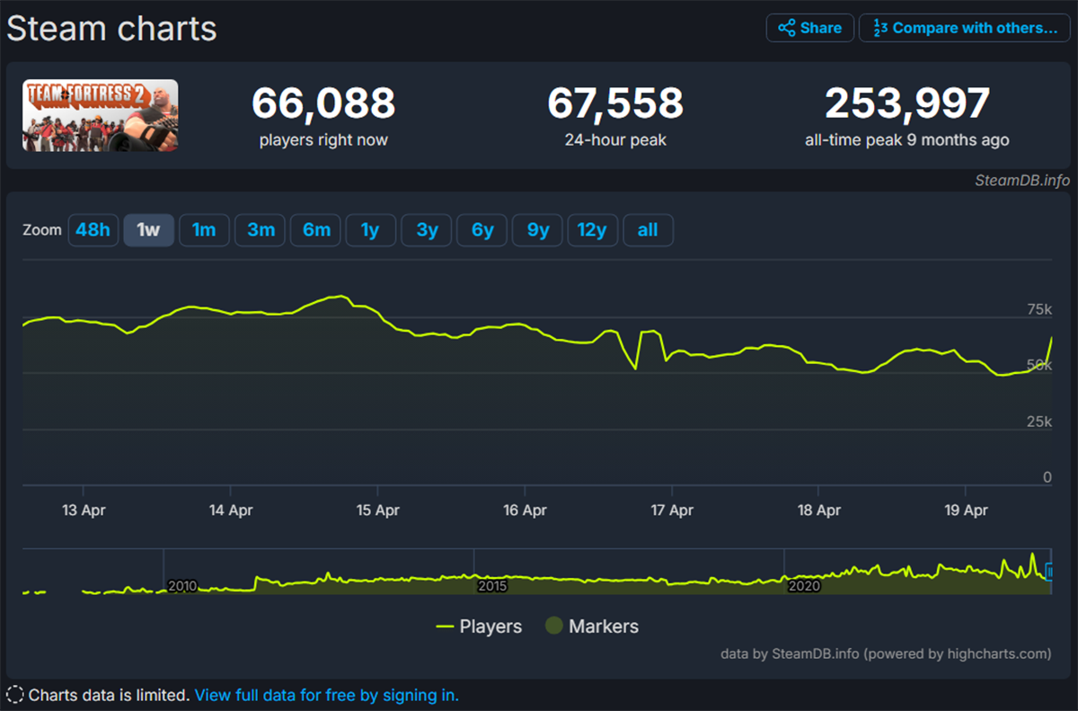Image resolution: width=1078 pixels, height=711 pixels.
Task: Click the 75k y-axis label
Action: (x=1038, y=309)
